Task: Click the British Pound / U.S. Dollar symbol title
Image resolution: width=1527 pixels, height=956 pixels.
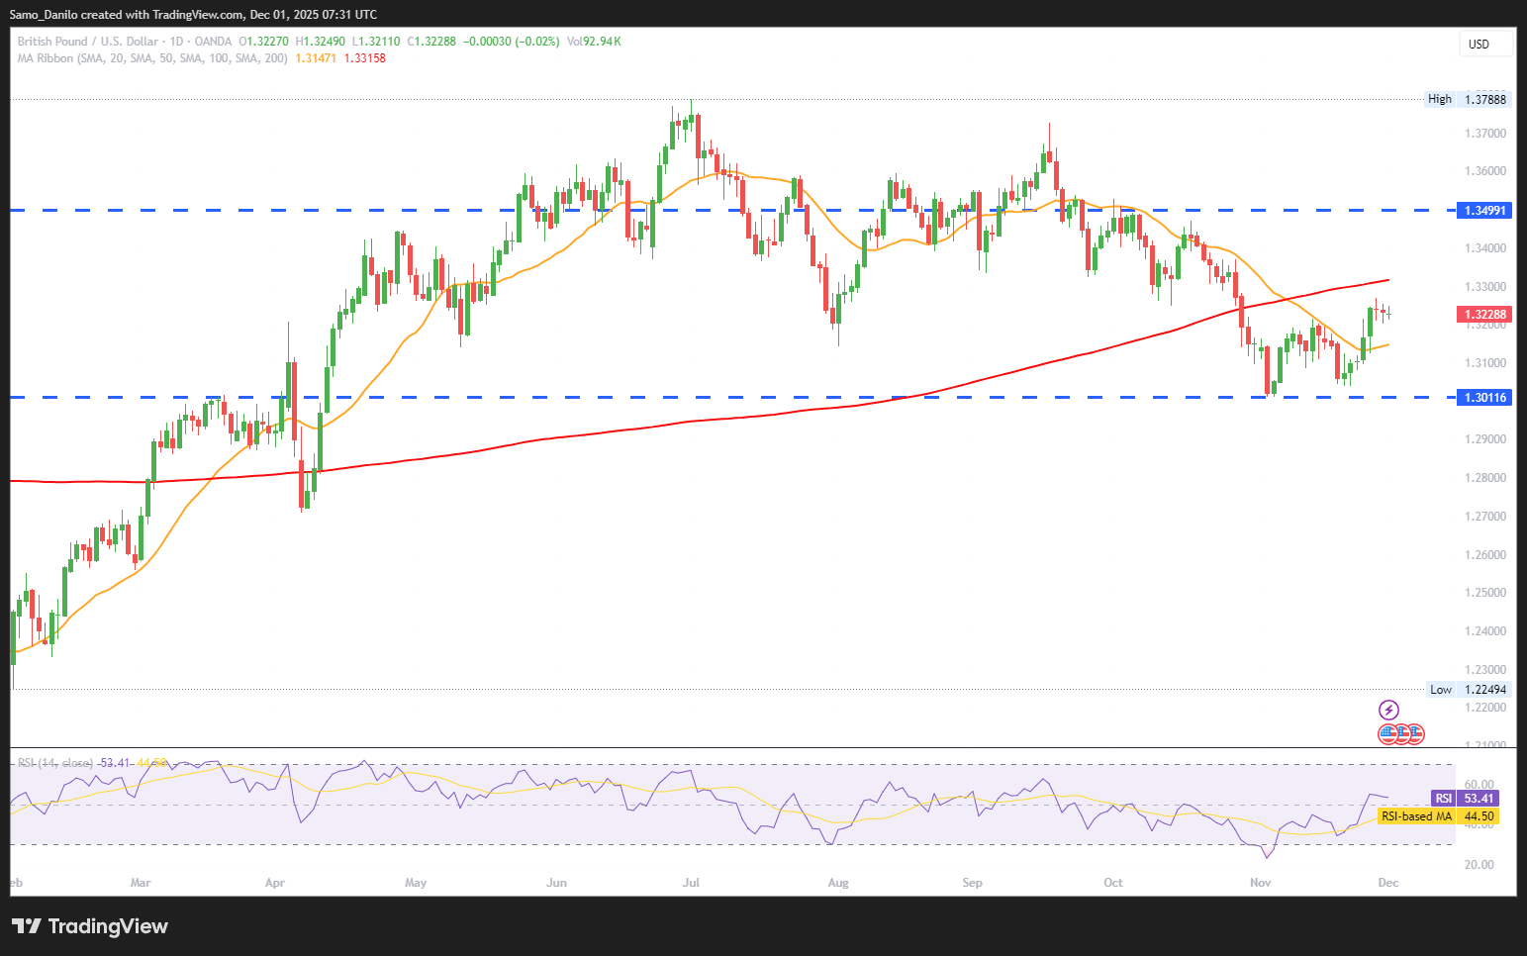Action: point(87,42)
